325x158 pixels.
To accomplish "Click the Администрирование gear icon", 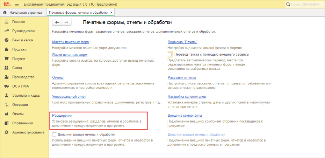I will (x=7, y=132).
